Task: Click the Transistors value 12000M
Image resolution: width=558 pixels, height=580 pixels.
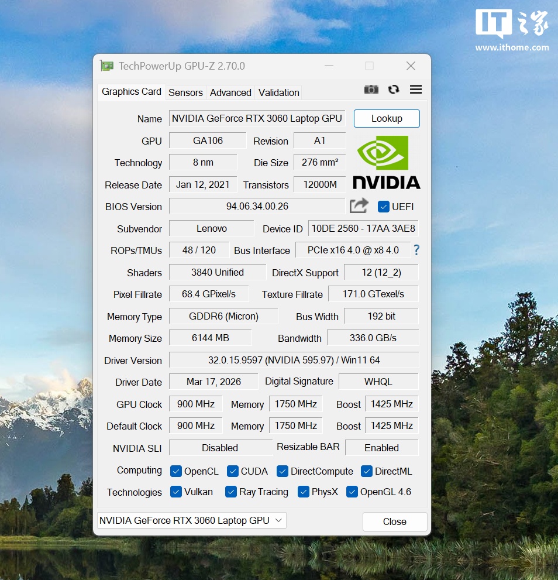Action: pos(319,184)
